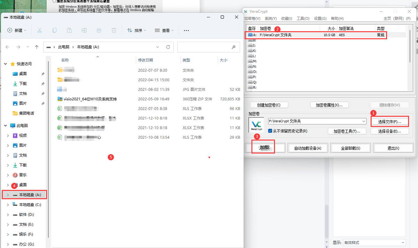This screenshot has height=248, width=418.
Task: Sort files by 修改日期 column header
Action: (x=145, y=60)
